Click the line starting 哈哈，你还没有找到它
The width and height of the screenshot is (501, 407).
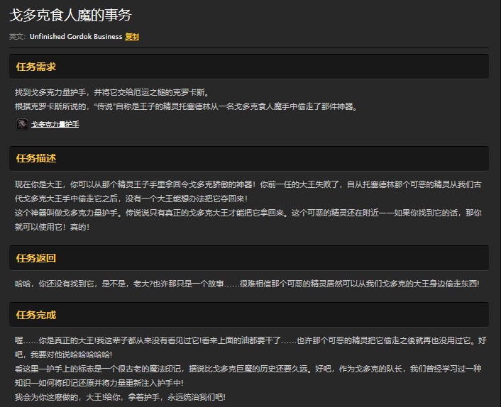247,284
